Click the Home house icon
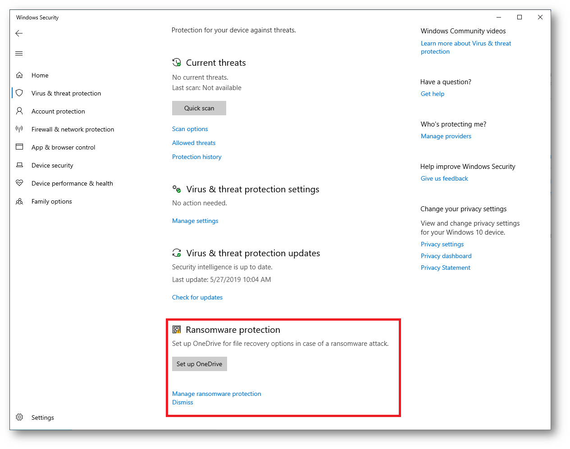The width and height of the screenshot is (570, 449). (x=19, y=75)
